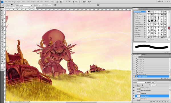
Task: Switch to the Clone Source tab
Action: coord(143,9)
